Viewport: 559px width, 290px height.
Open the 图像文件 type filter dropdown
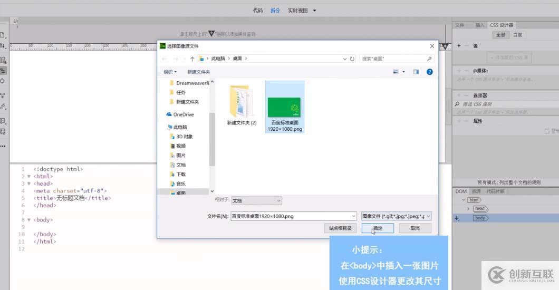(x=396, y=216)
